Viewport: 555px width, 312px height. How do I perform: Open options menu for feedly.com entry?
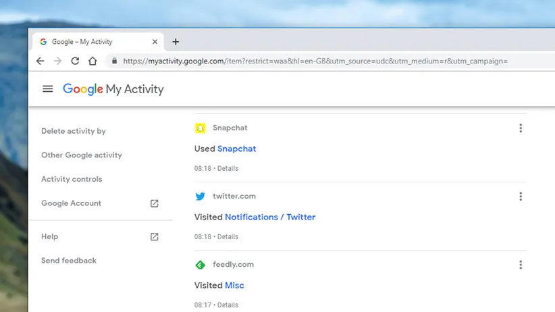coord(520,265)
